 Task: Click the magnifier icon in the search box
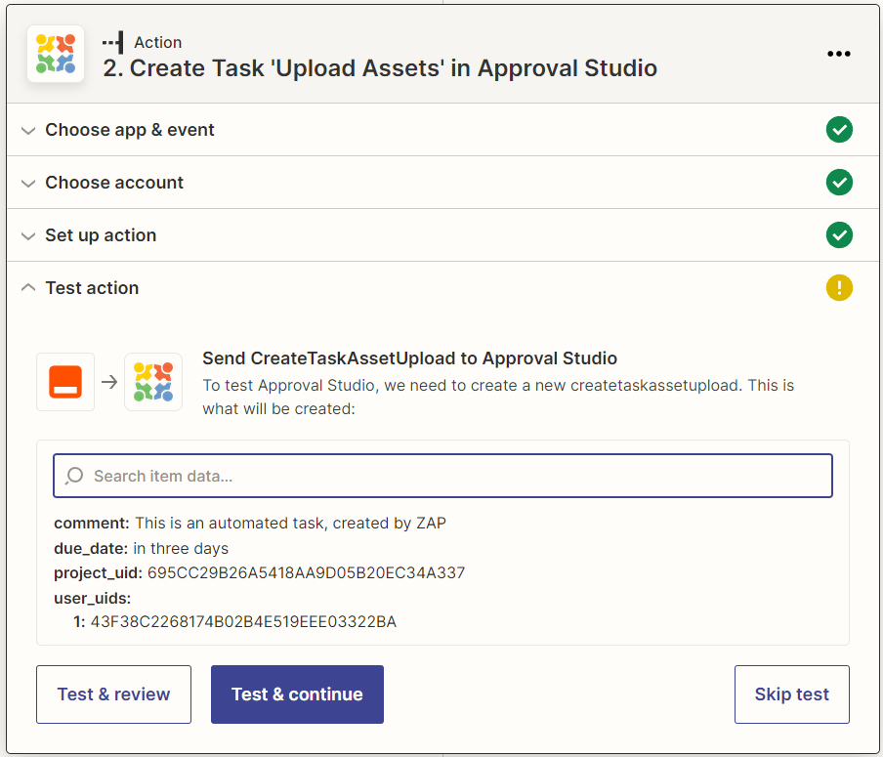point(74,477)
